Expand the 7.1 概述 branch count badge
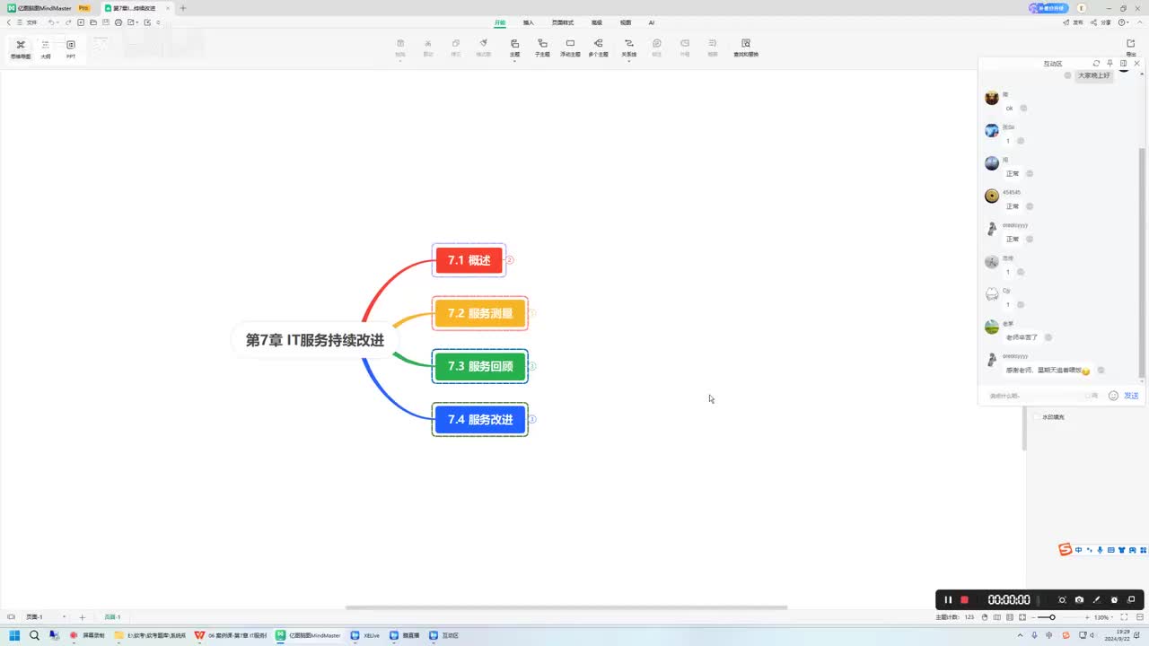The width and height of the screenshot is (1149, 646). pyautogui.click(x=510, y=260)
